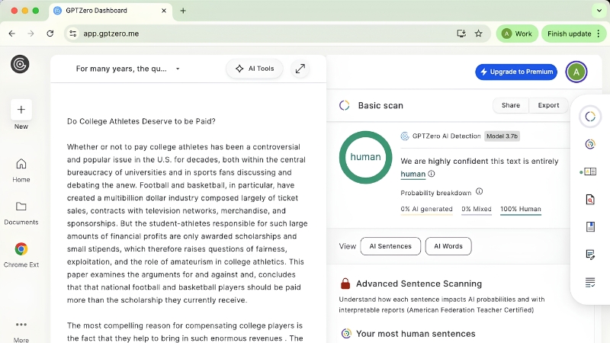Go to Home in sidebar
The height and width of the screenshot is (343, 610).
tap(21, 170)
